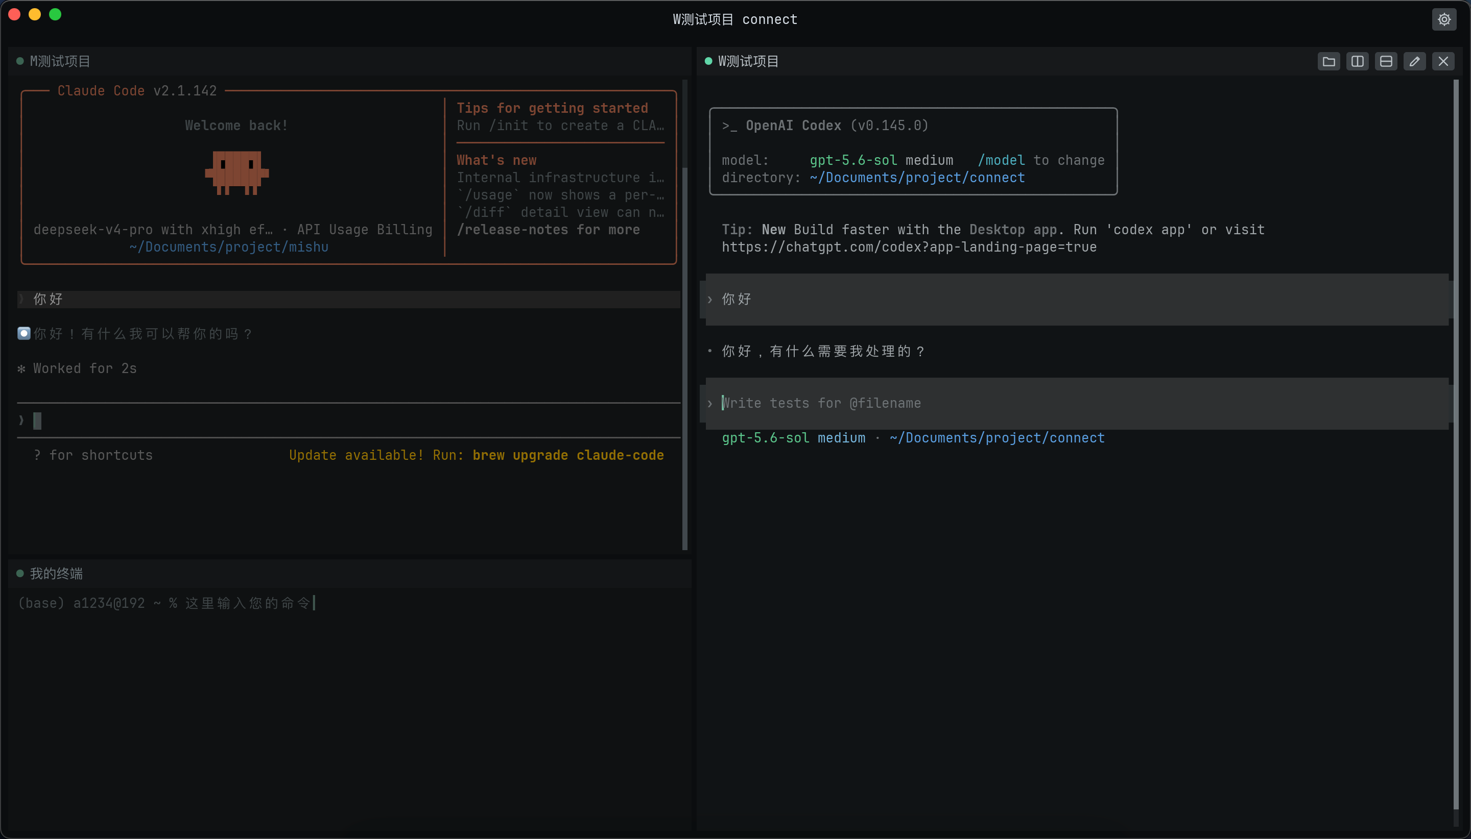
Task: Click the square icon before 你好！有什么我可以帮你的吗？
Action: click(23, 334)
